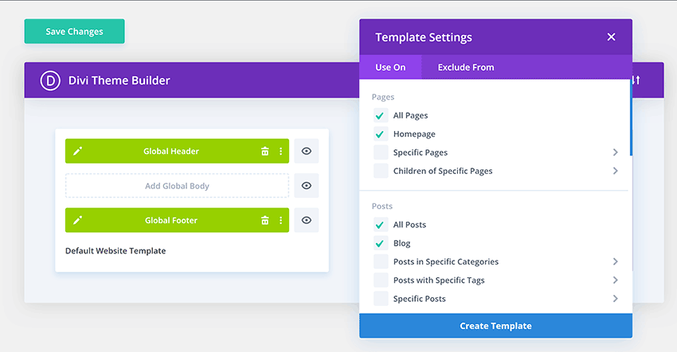Screen dimensions: 677x352
Task: Click the Template Settings title text
Action: [424, 37]
